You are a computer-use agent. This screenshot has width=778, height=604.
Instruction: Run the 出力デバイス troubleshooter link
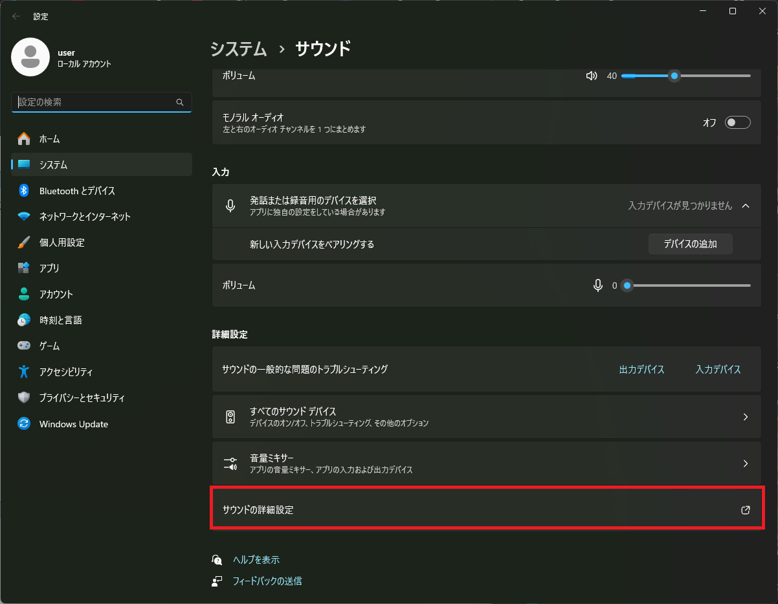[x=641, y=370]
